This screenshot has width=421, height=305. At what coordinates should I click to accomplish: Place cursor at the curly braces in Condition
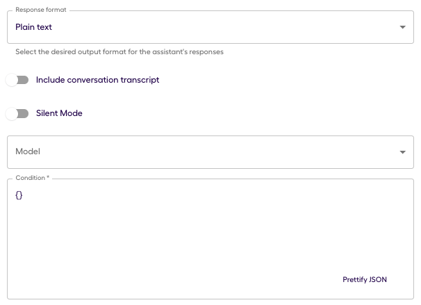19,195
